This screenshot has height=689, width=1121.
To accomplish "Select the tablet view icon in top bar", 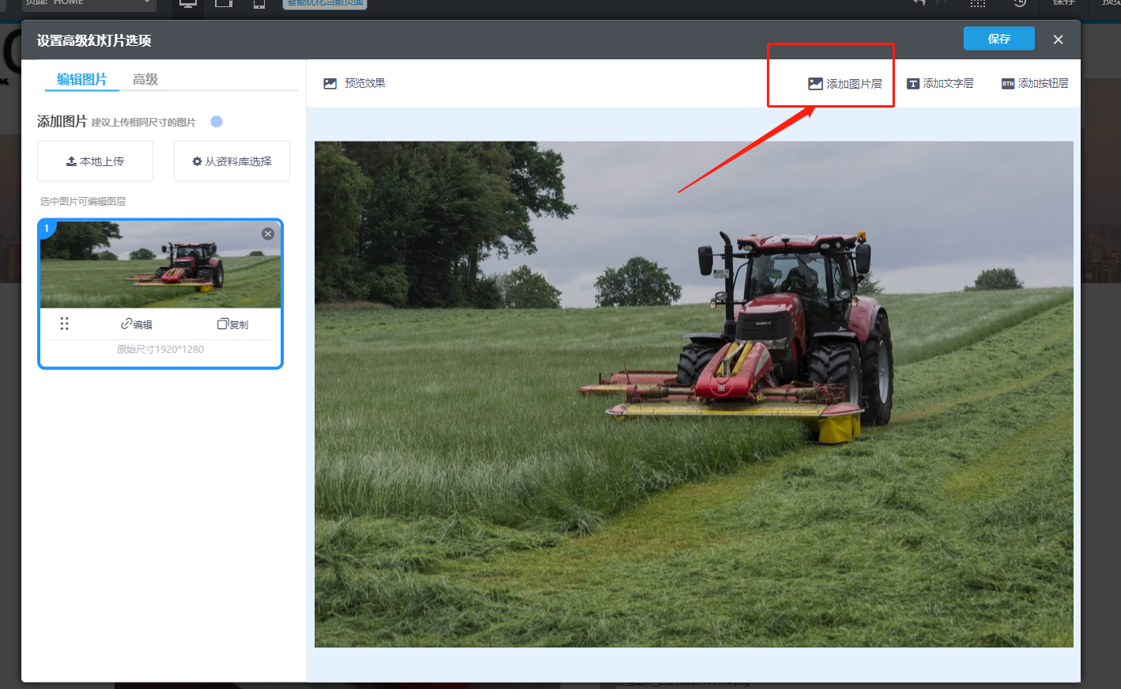I will pyautogui.click(x=224, y=4).
